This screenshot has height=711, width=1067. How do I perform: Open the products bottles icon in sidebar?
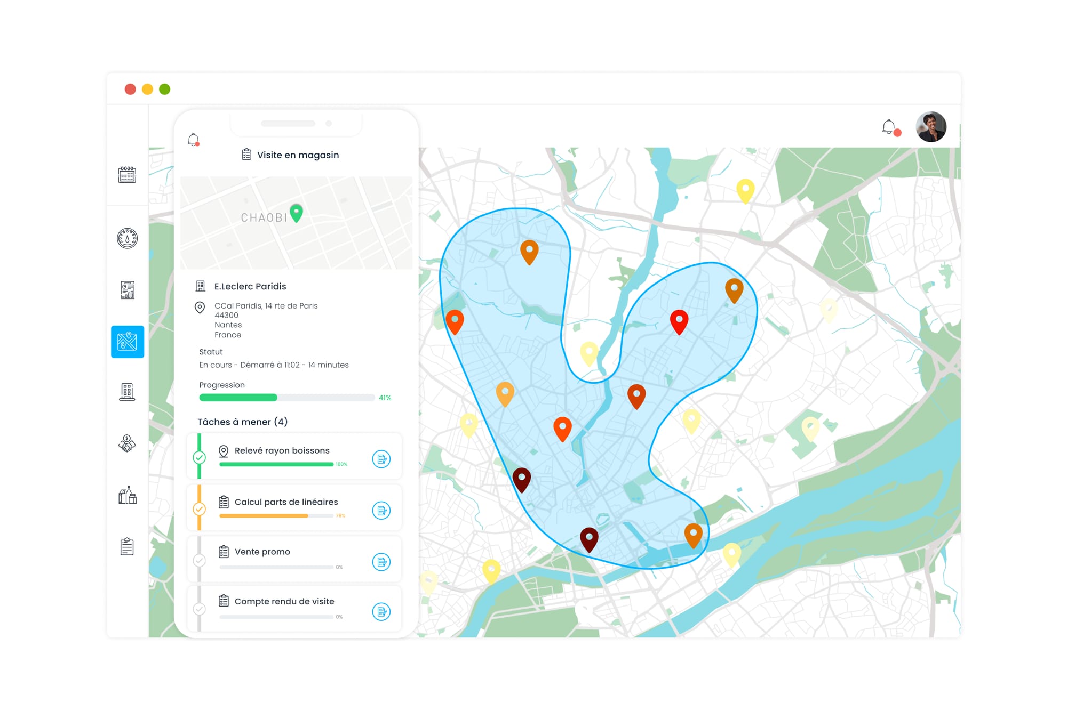pyautogui.click(x=128, y=495)
